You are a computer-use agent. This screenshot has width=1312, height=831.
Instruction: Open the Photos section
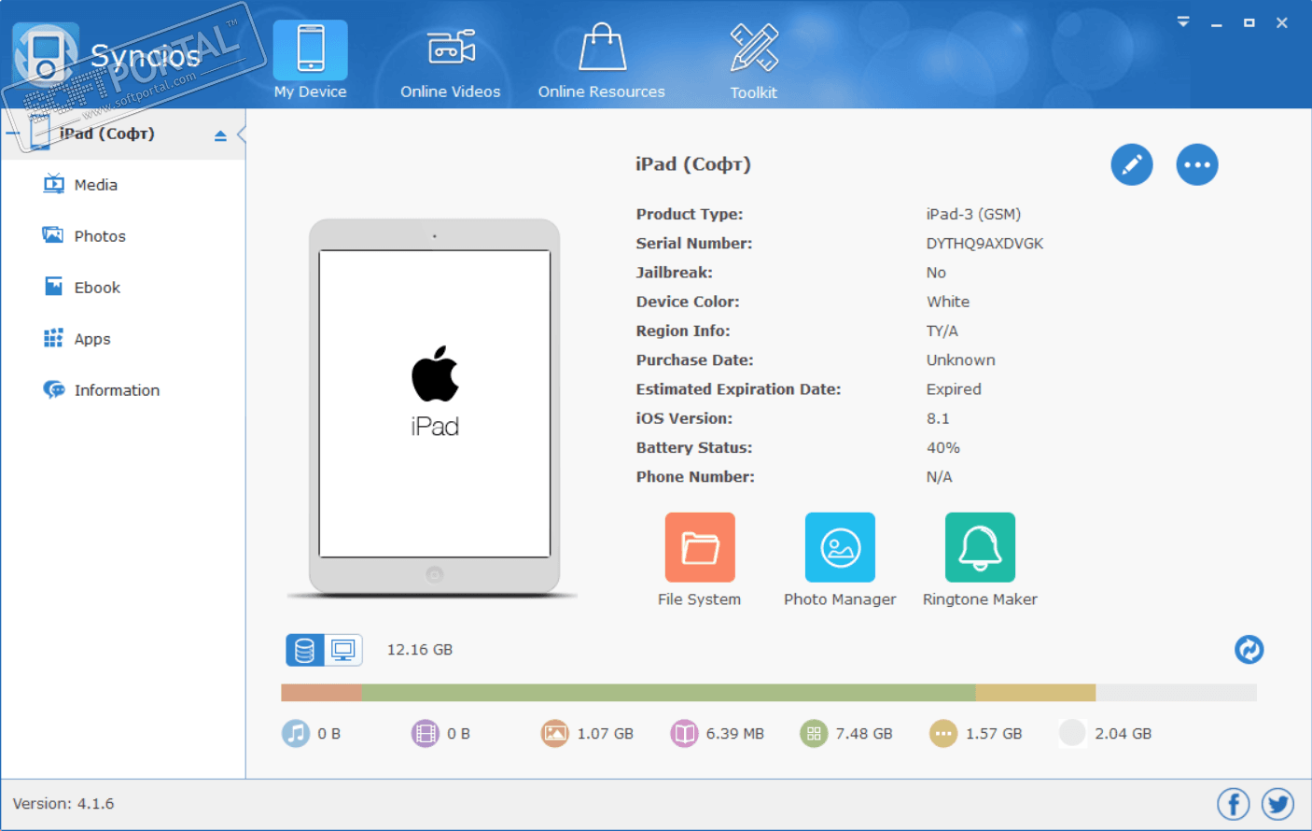(85, 236)
